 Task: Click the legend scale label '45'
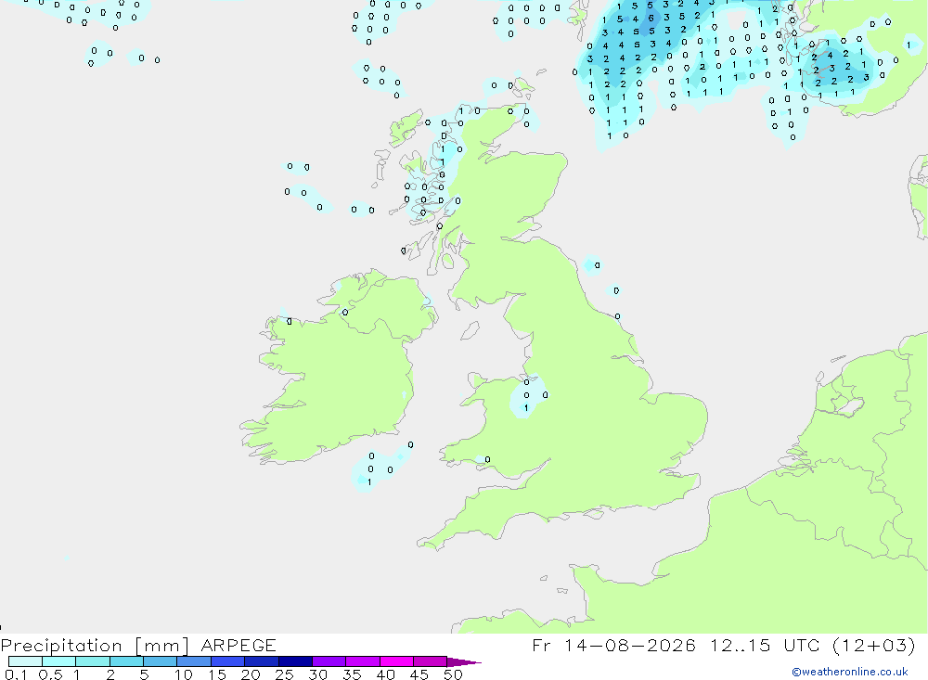pyautogui.click(x=419, y=674)
